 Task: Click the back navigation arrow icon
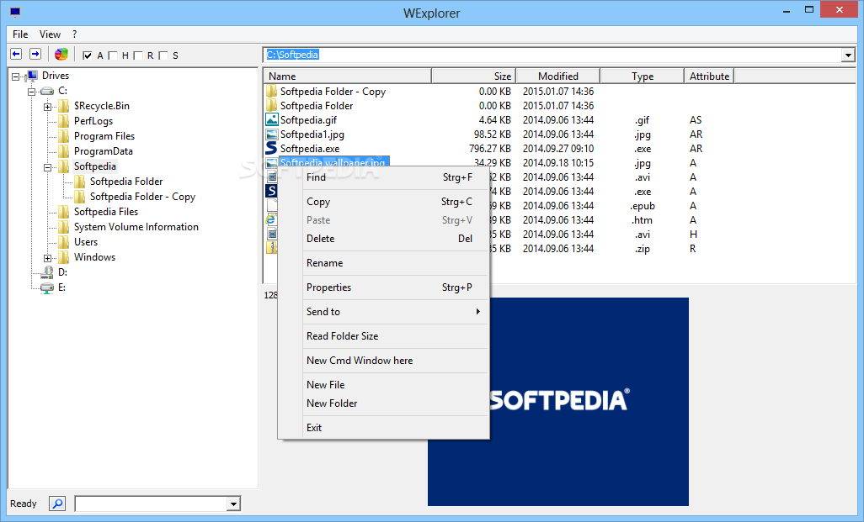pyautogui.click(x=17, y=54)
